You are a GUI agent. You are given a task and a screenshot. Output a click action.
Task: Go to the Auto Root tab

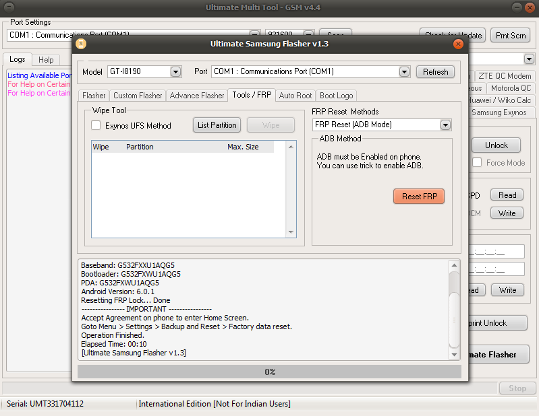[x=295, y=96]
